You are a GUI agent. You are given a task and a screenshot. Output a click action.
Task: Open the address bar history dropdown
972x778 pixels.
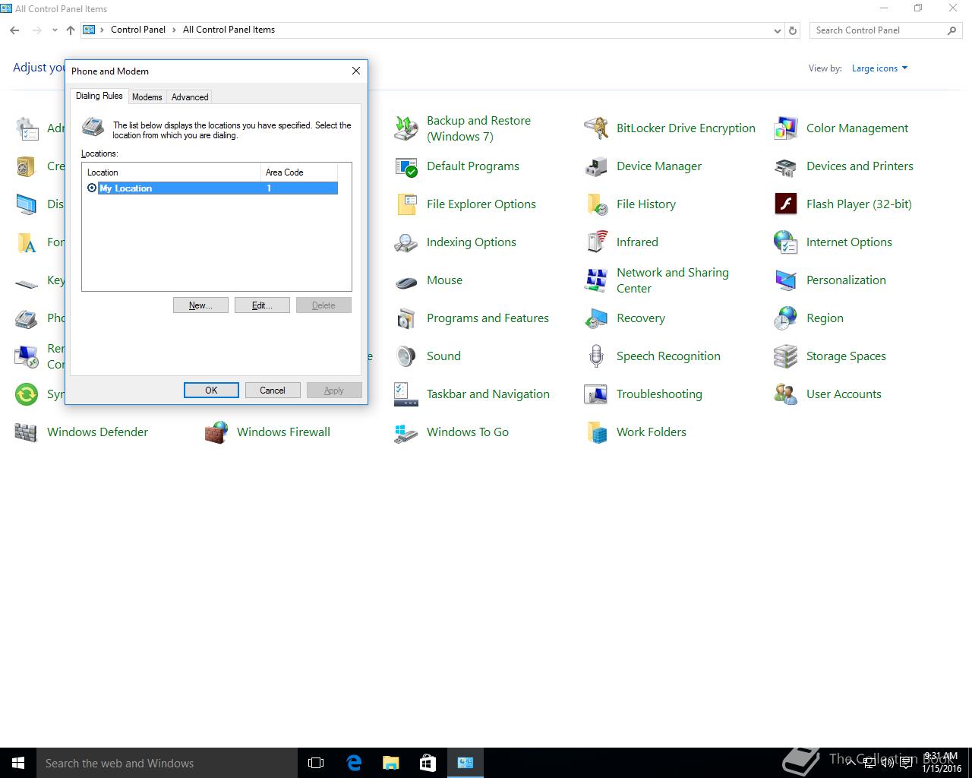[x=777, y=30]
